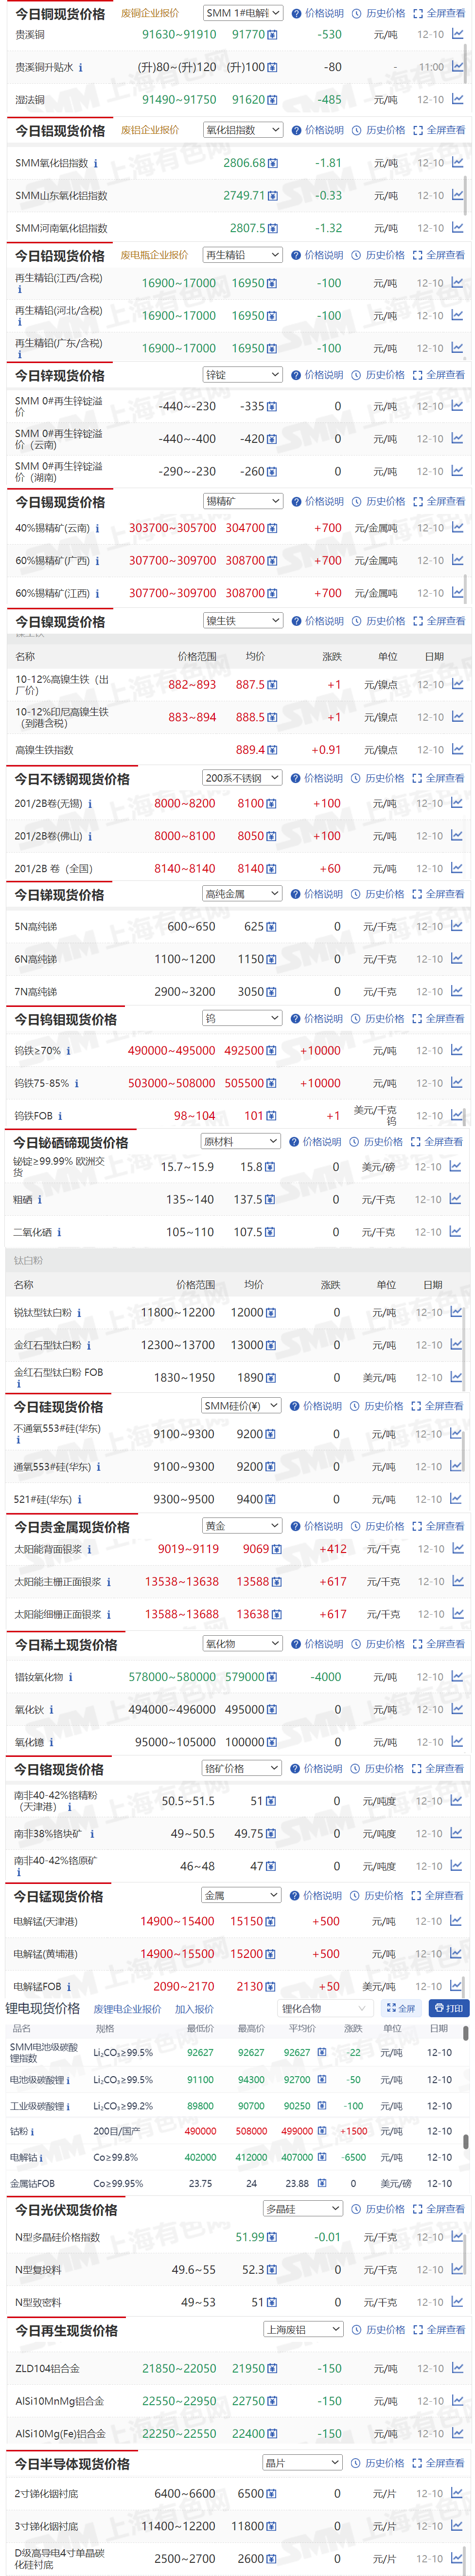Click the 均价 column header in nickel table
Image resolution: width=475 pixels, height=2576 pixels.
(x=255, y=656)
